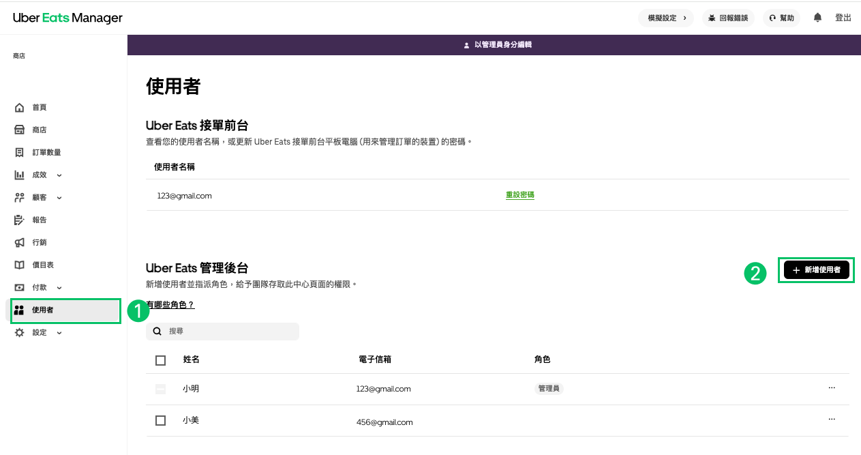Open 首頁 home icon in sidebar

click(20, 108)
